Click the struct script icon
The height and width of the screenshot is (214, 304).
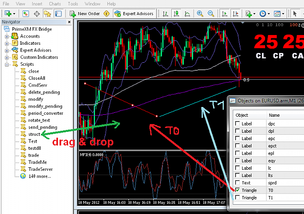[23, 134]
